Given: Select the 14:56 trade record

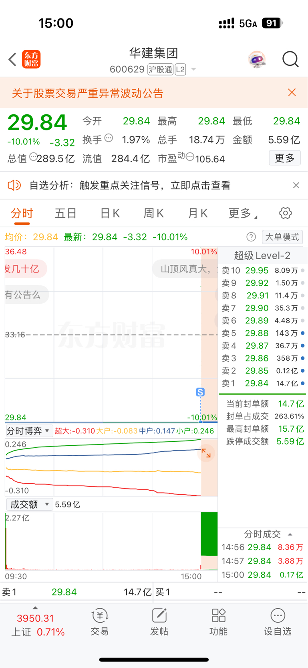Looking at the screenshot, I should (263, 547).
